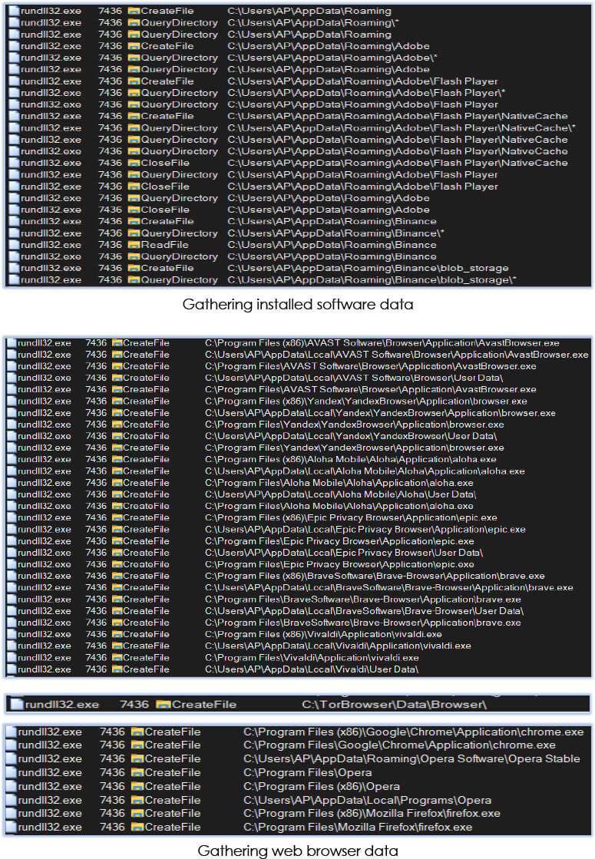Image resolution: width=595 pixels, height=859 pixels.
Task: Select the Program Files (x86)\BraveSoftware brave.exe path
Action: point(375,576)
